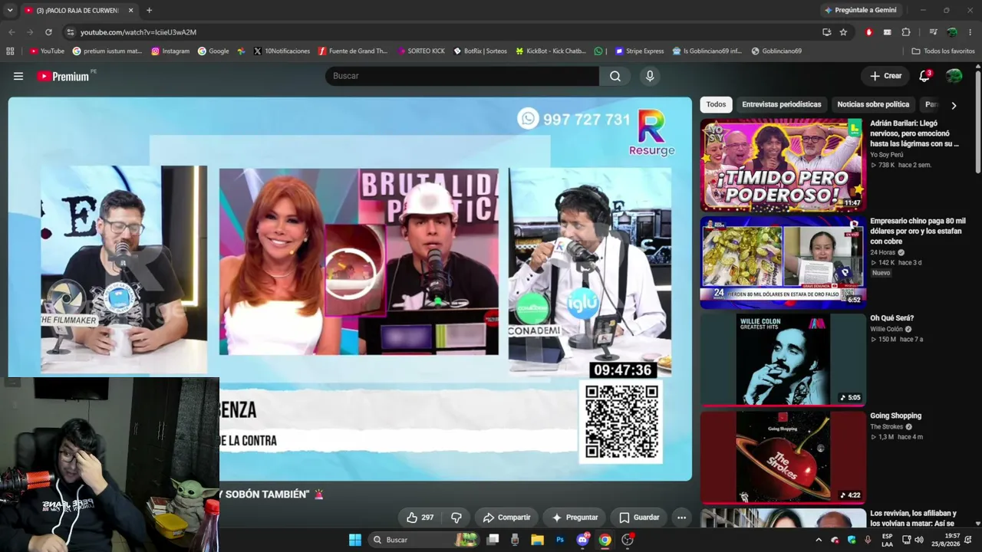Show hidden system tray icons
Viewport: 982px width, 552px height.
coord(818,540)
